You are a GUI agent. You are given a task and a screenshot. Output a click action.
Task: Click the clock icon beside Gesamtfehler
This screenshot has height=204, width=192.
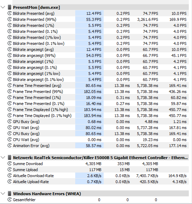coord(10,199)
